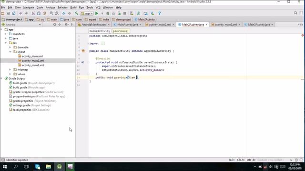
Task: Expand the manifests folder
Action: click(x=6, y=34)
